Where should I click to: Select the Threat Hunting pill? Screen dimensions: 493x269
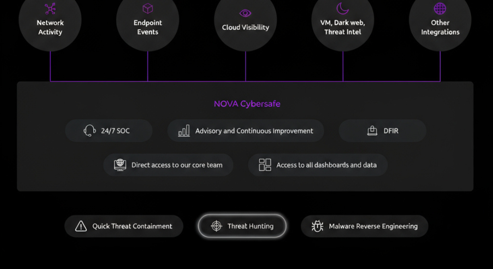(242, 226)
